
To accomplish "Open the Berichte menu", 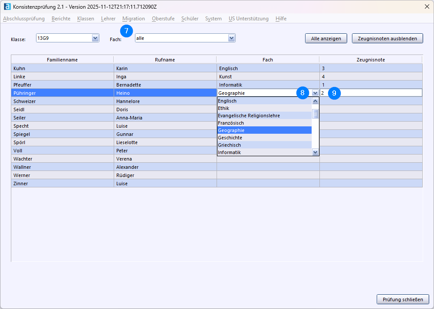I will coord(61,19).
